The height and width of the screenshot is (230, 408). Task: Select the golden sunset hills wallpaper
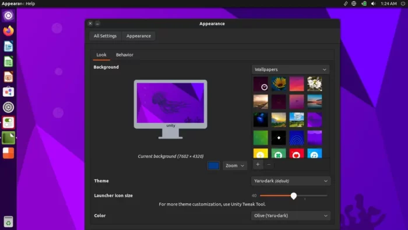(x=279, y=120)
